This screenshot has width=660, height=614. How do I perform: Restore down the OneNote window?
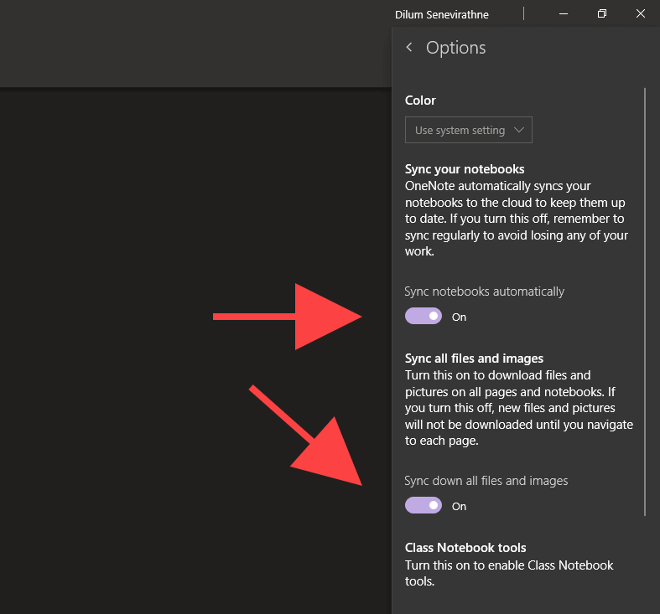(x=601, y=14)
